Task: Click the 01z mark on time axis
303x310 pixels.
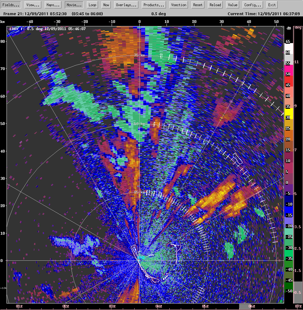Action: click(19, 306)
